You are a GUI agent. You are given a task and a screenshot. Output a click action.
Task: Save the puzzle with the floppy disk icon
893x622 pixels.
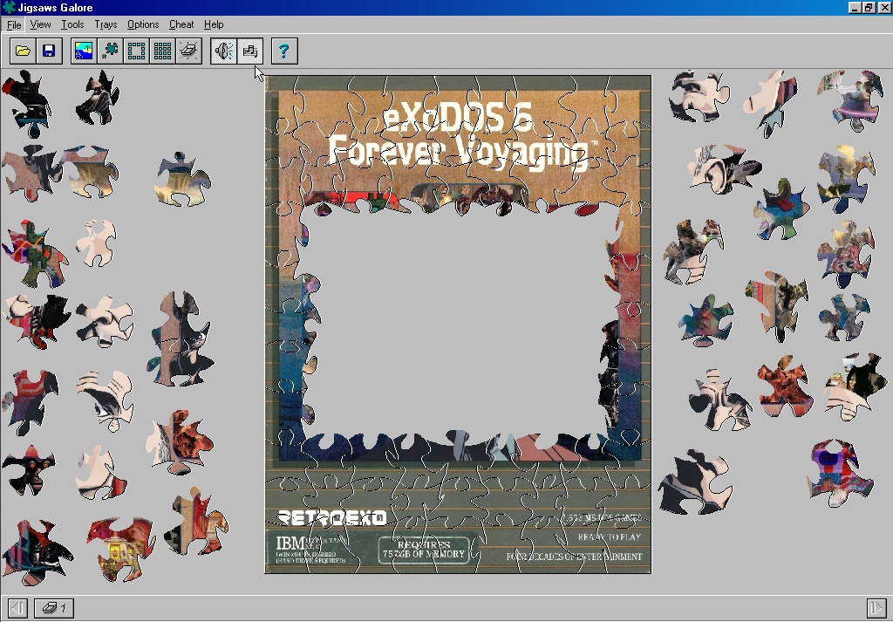click(49, 51)
